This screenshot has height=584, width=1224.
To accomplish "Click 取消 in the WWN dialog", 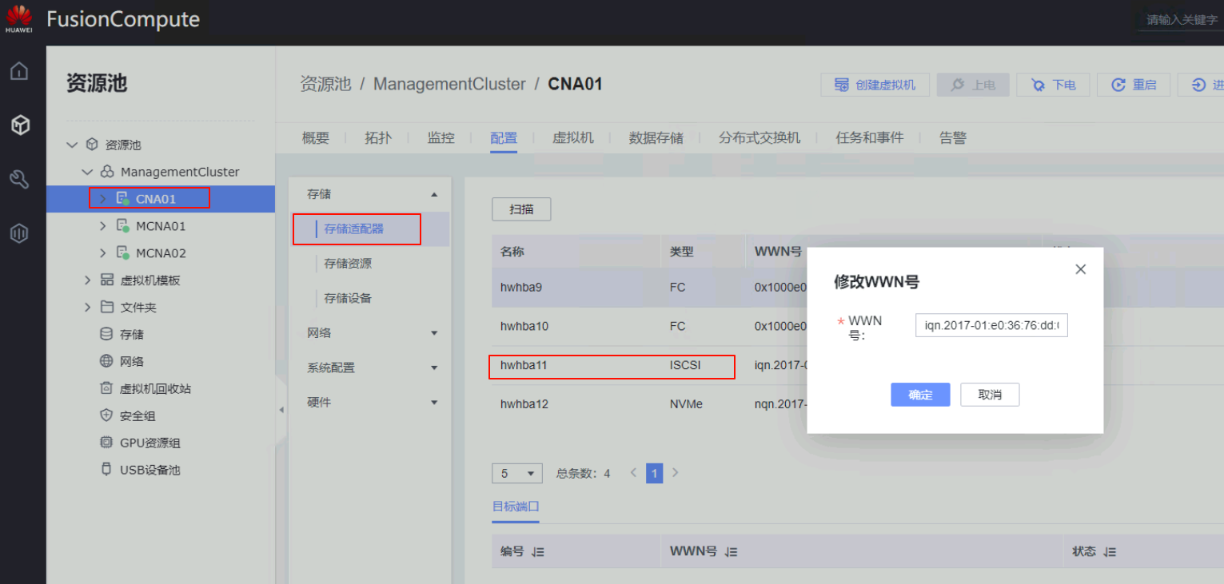I will click(x=990, y=395).
